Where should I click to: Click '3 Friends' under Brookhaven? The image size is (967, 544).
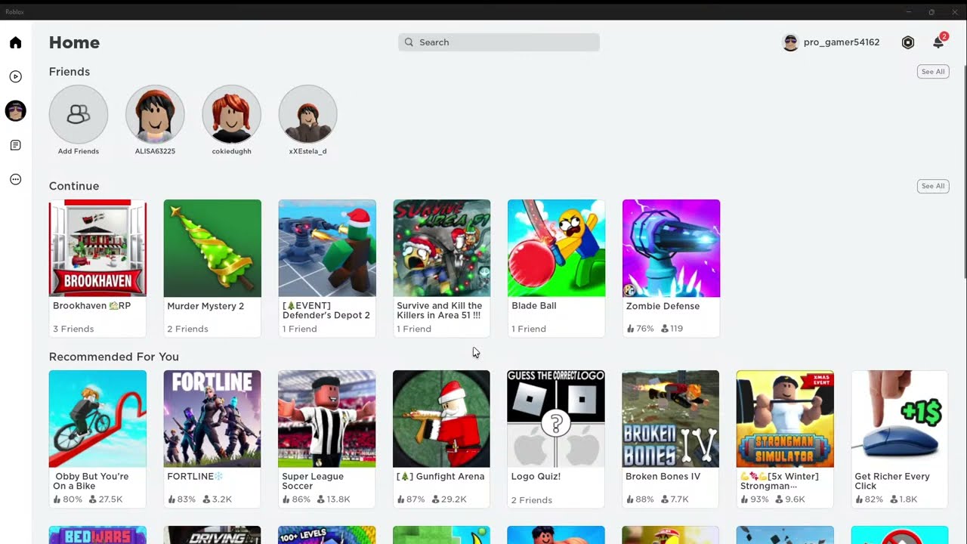click(73, 329)
